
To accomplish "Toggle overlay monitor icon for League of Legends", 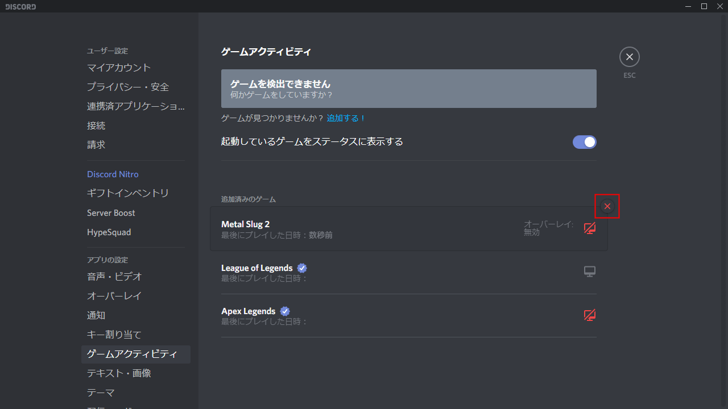I will (x=590, y=272).
